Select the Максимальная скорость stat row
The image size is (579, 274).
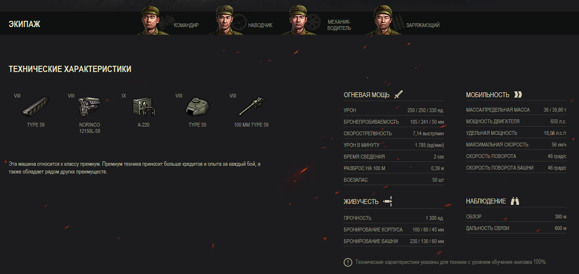[516, 145]
